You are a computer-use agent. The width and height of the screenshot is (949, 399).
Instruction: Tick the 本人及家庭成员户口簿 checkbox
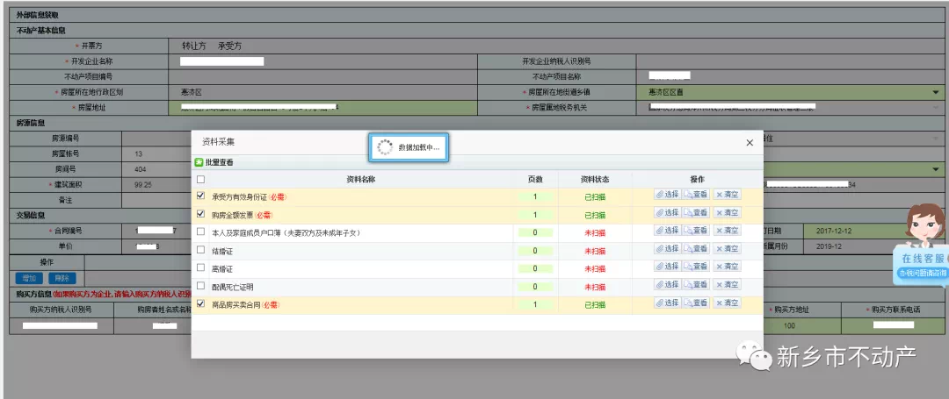point(201,232)
